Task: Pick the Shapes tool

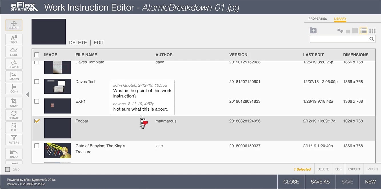Action: tap(14, 64)
